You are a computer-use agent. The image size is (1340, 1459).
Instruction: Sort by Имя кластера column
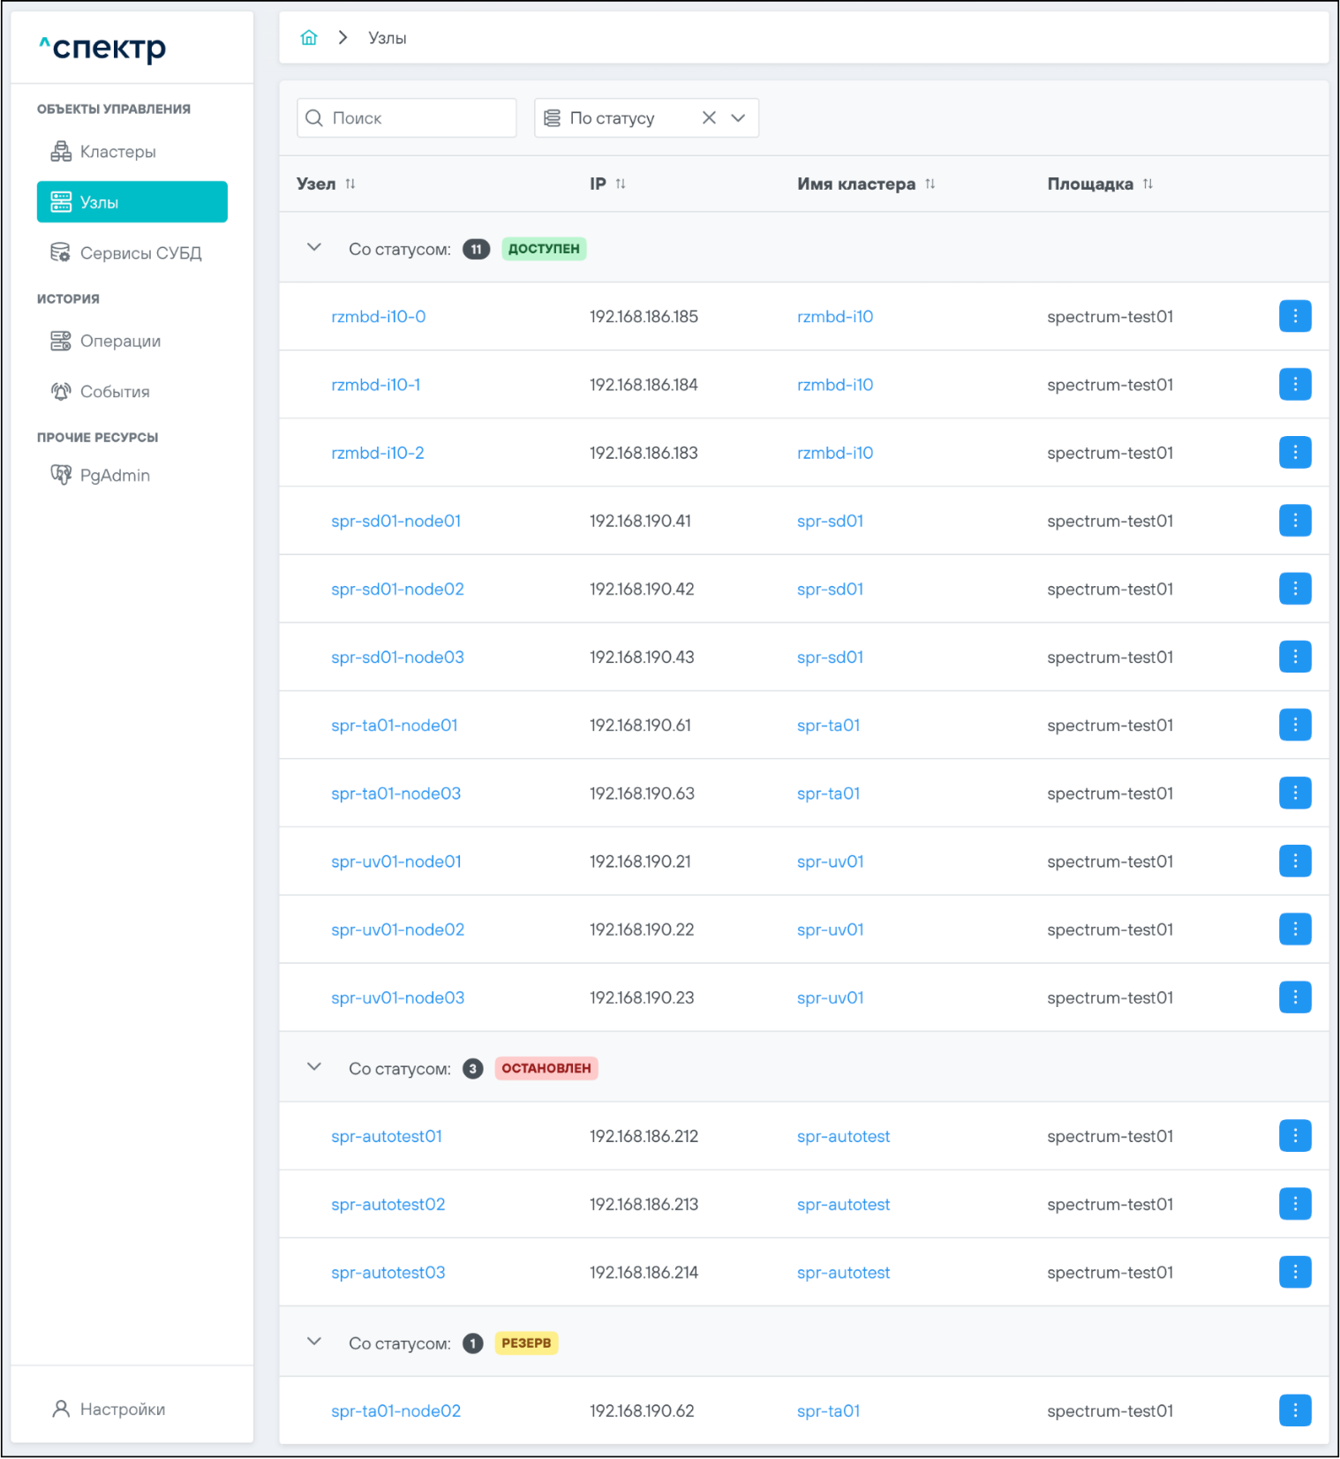(x=930, y=184)
